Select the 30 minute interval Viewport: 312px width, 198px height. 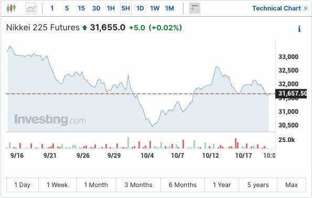coord(96,8)
